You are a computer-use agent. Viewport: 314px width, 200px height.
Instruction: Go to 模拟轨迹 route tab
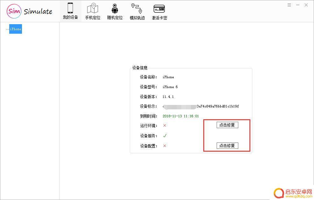[137, 11]
